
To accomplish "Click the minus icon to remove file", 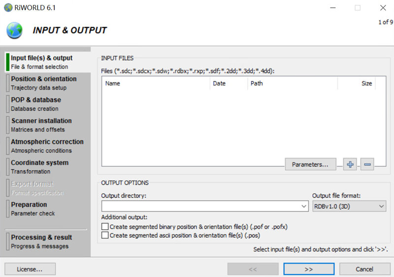I will (367, 165).
